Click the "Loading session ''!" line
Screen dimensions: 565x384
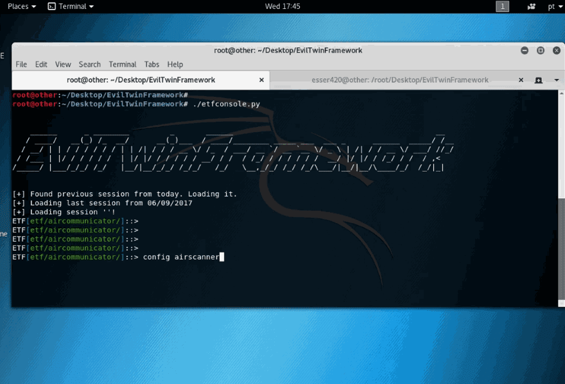coord(64,212)
